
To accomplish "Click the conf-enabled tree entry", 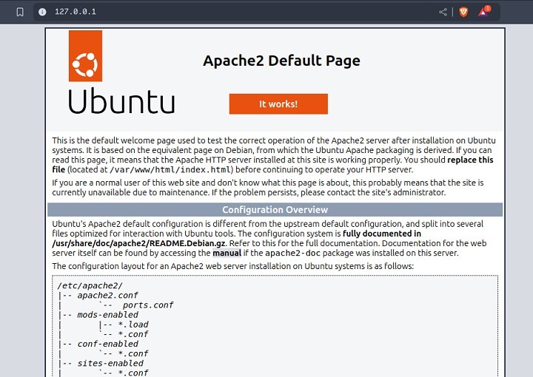I will click(x=108, y=344).
